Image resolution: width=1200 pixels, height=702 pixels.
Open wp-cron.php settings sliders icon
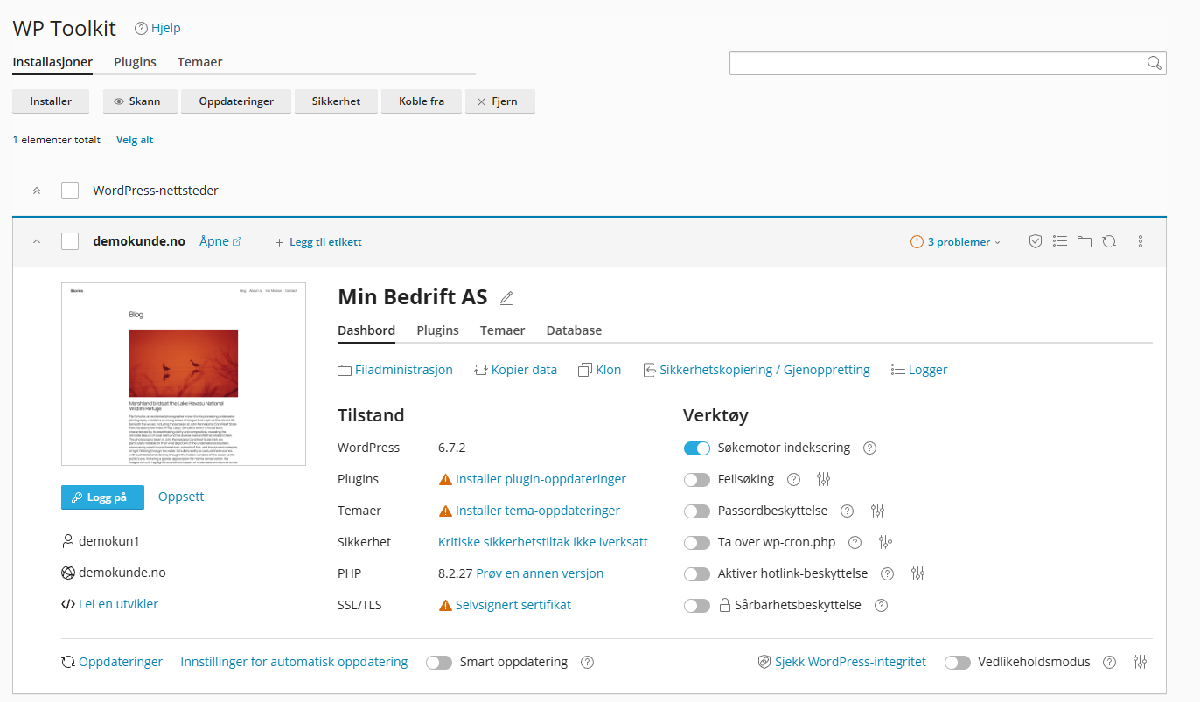click(886, 542)
